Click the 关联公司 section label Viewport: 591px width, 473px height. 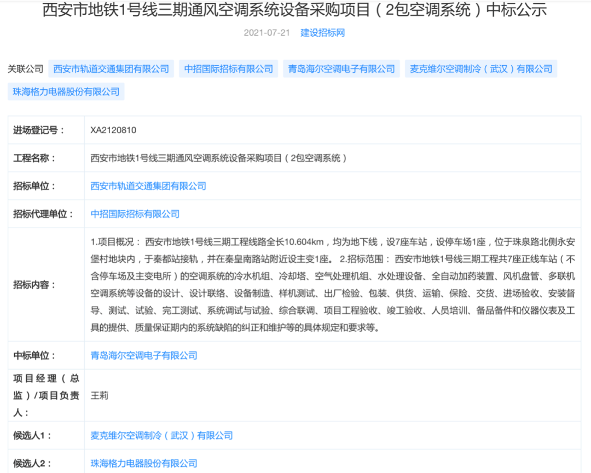23,68
